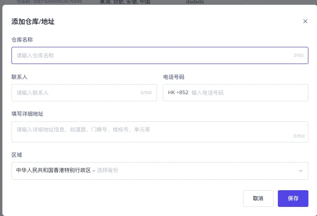Click the 选择省份 province placeholder
This screenshot has height=216, width=317.
(x=108, y=171)
